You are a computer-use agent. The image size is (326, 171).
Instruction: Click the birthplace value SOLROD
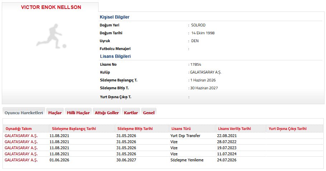pos(198,25)
